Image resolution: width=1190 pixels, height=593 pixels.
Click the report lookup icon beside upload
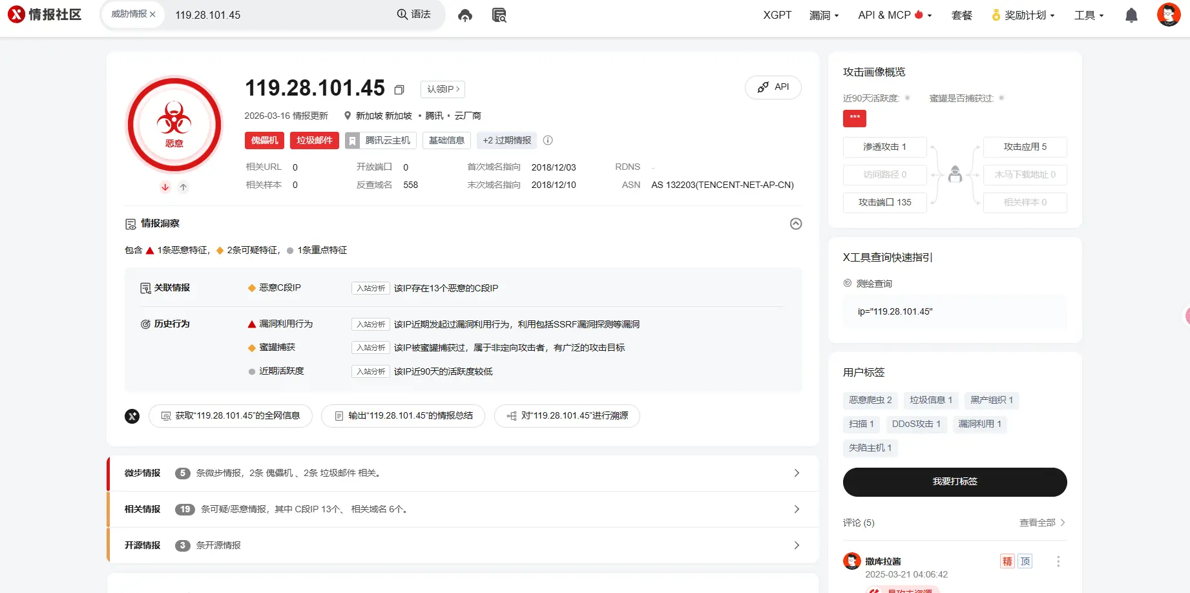[x=498, y=15]
